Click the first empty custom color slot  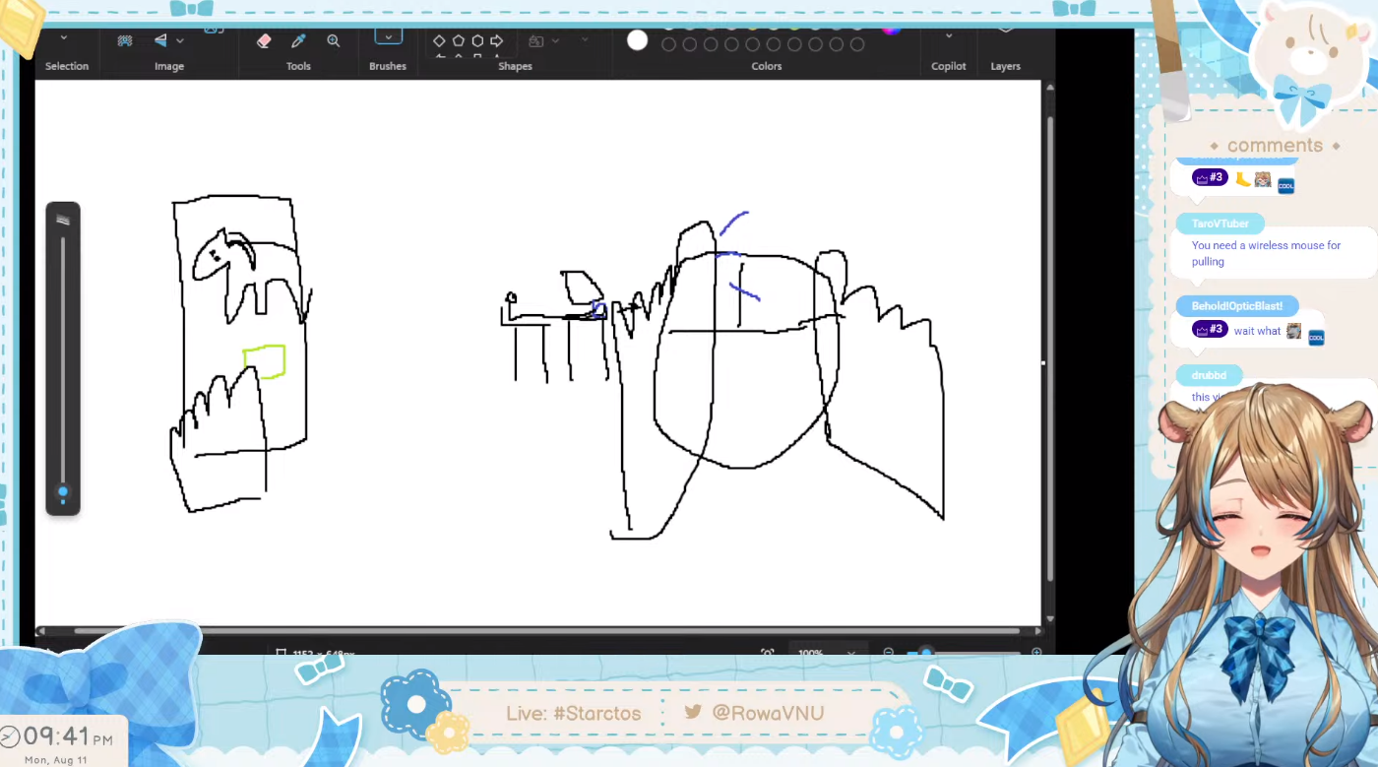click(x=668, y=44)
